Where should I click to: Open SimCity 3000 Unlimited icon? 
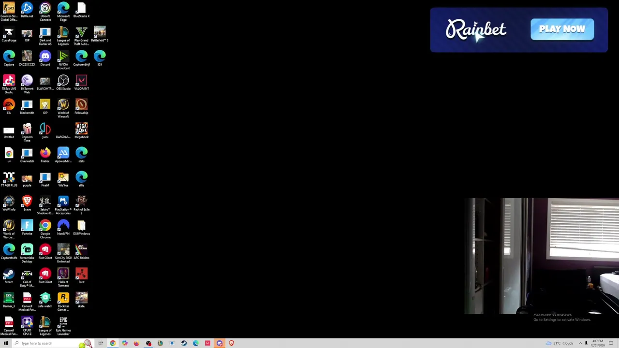click(63, 254)
